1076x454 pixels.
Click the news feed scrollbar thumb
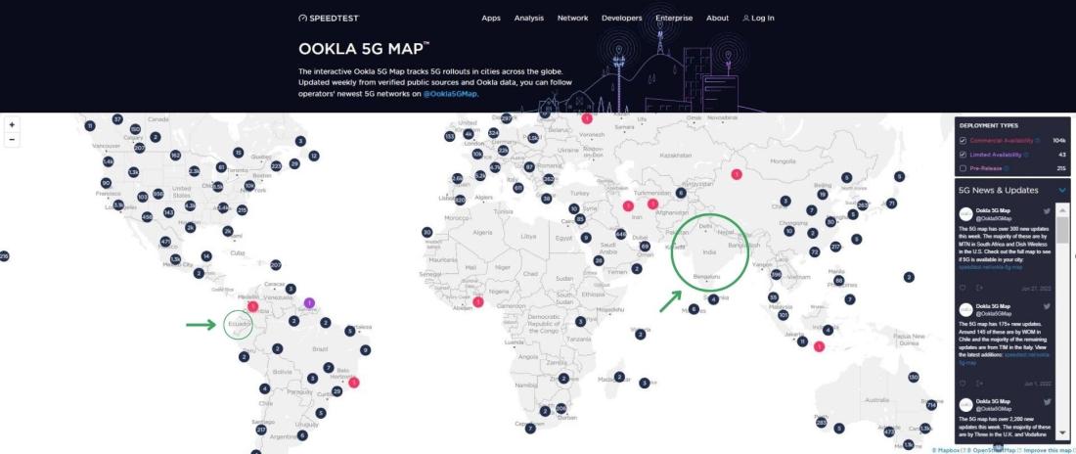tap(1063, 229)
